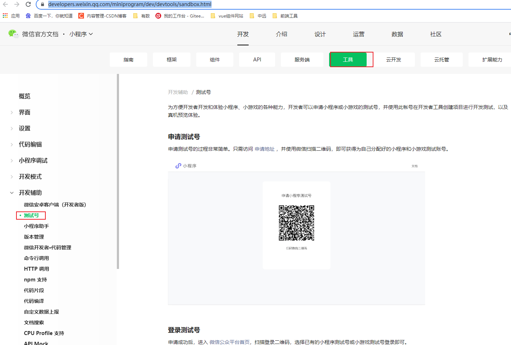
Task: Switch to the green 工具 tab
Action: tap(348, 60)
